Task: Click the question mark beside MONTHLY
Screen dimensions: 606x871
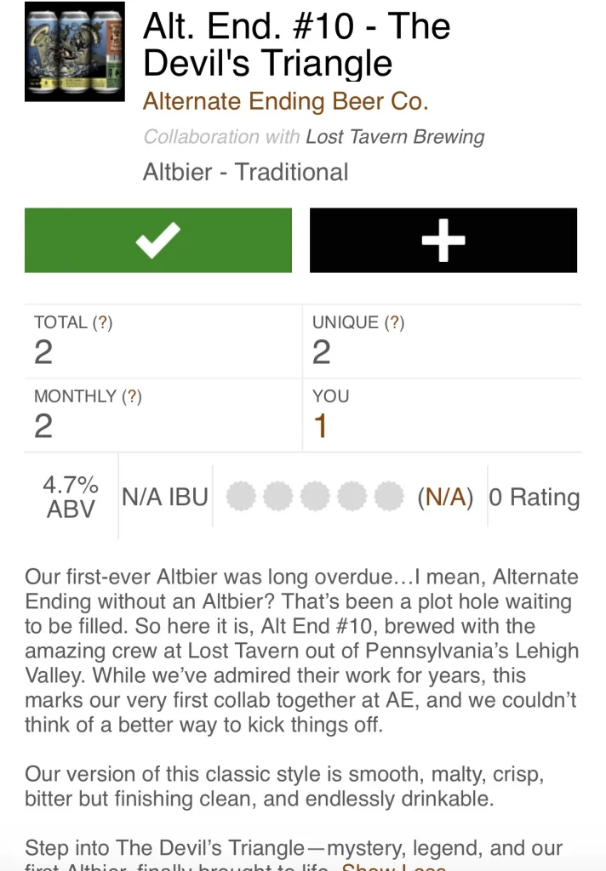Action: pos(131,396)
